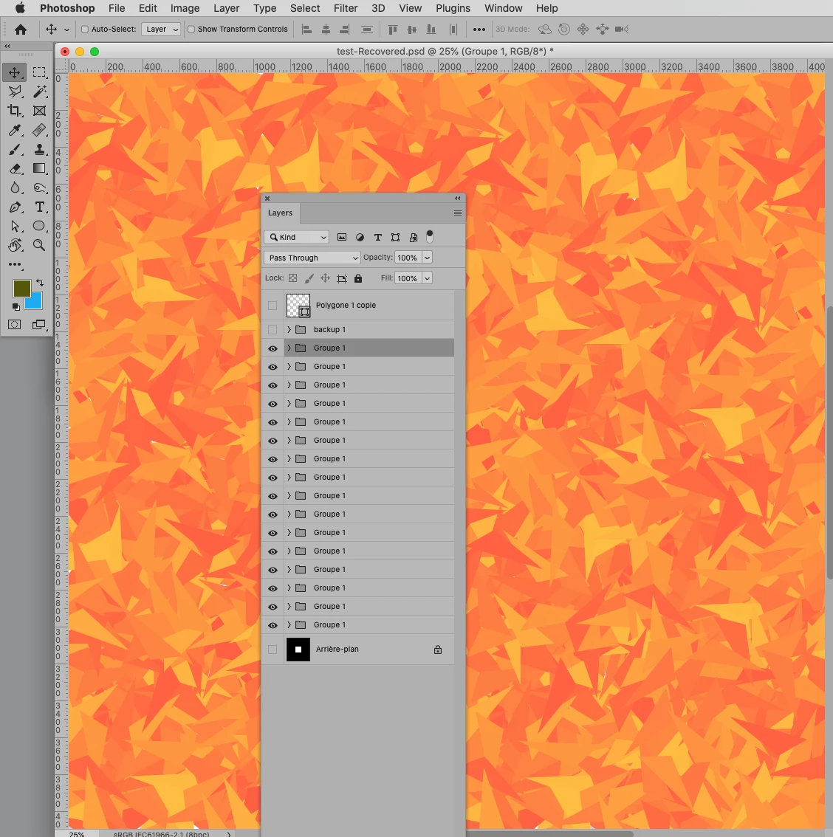Select the Pen tool
The image size is (833, 837).
tap(15, 207)
